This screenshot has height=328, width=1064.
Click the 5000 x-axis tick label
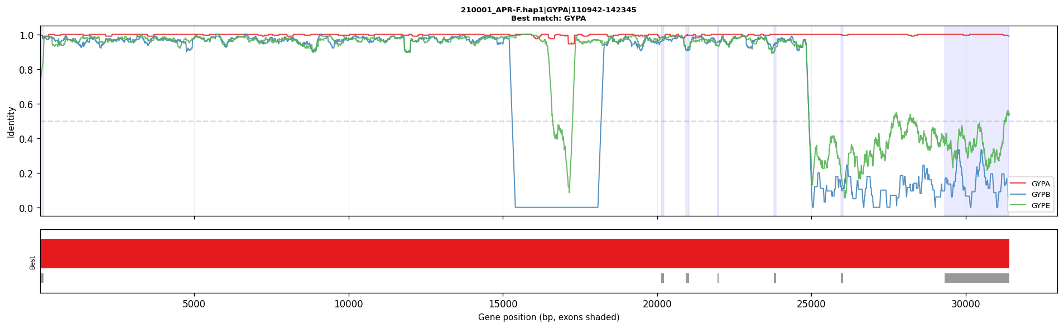tap(194, 303)
